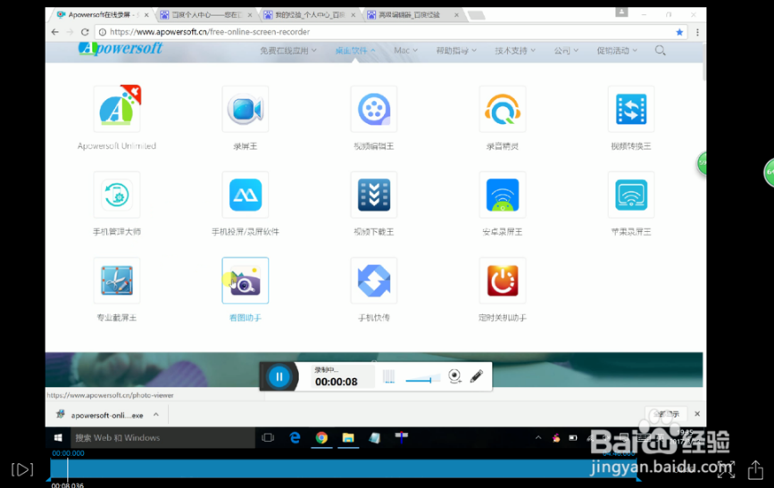The image size is (774, 488).
Task: Open the downloaded apowersoft-onli...exe file
Action: click(101, 415)
